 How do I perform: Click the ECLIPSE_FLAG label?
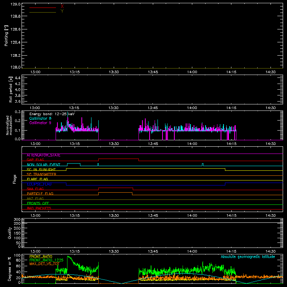(39, 184)
